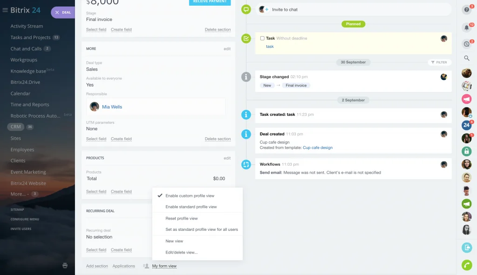
Task: Click the Receive Payment button
Action: coord(210,2)
